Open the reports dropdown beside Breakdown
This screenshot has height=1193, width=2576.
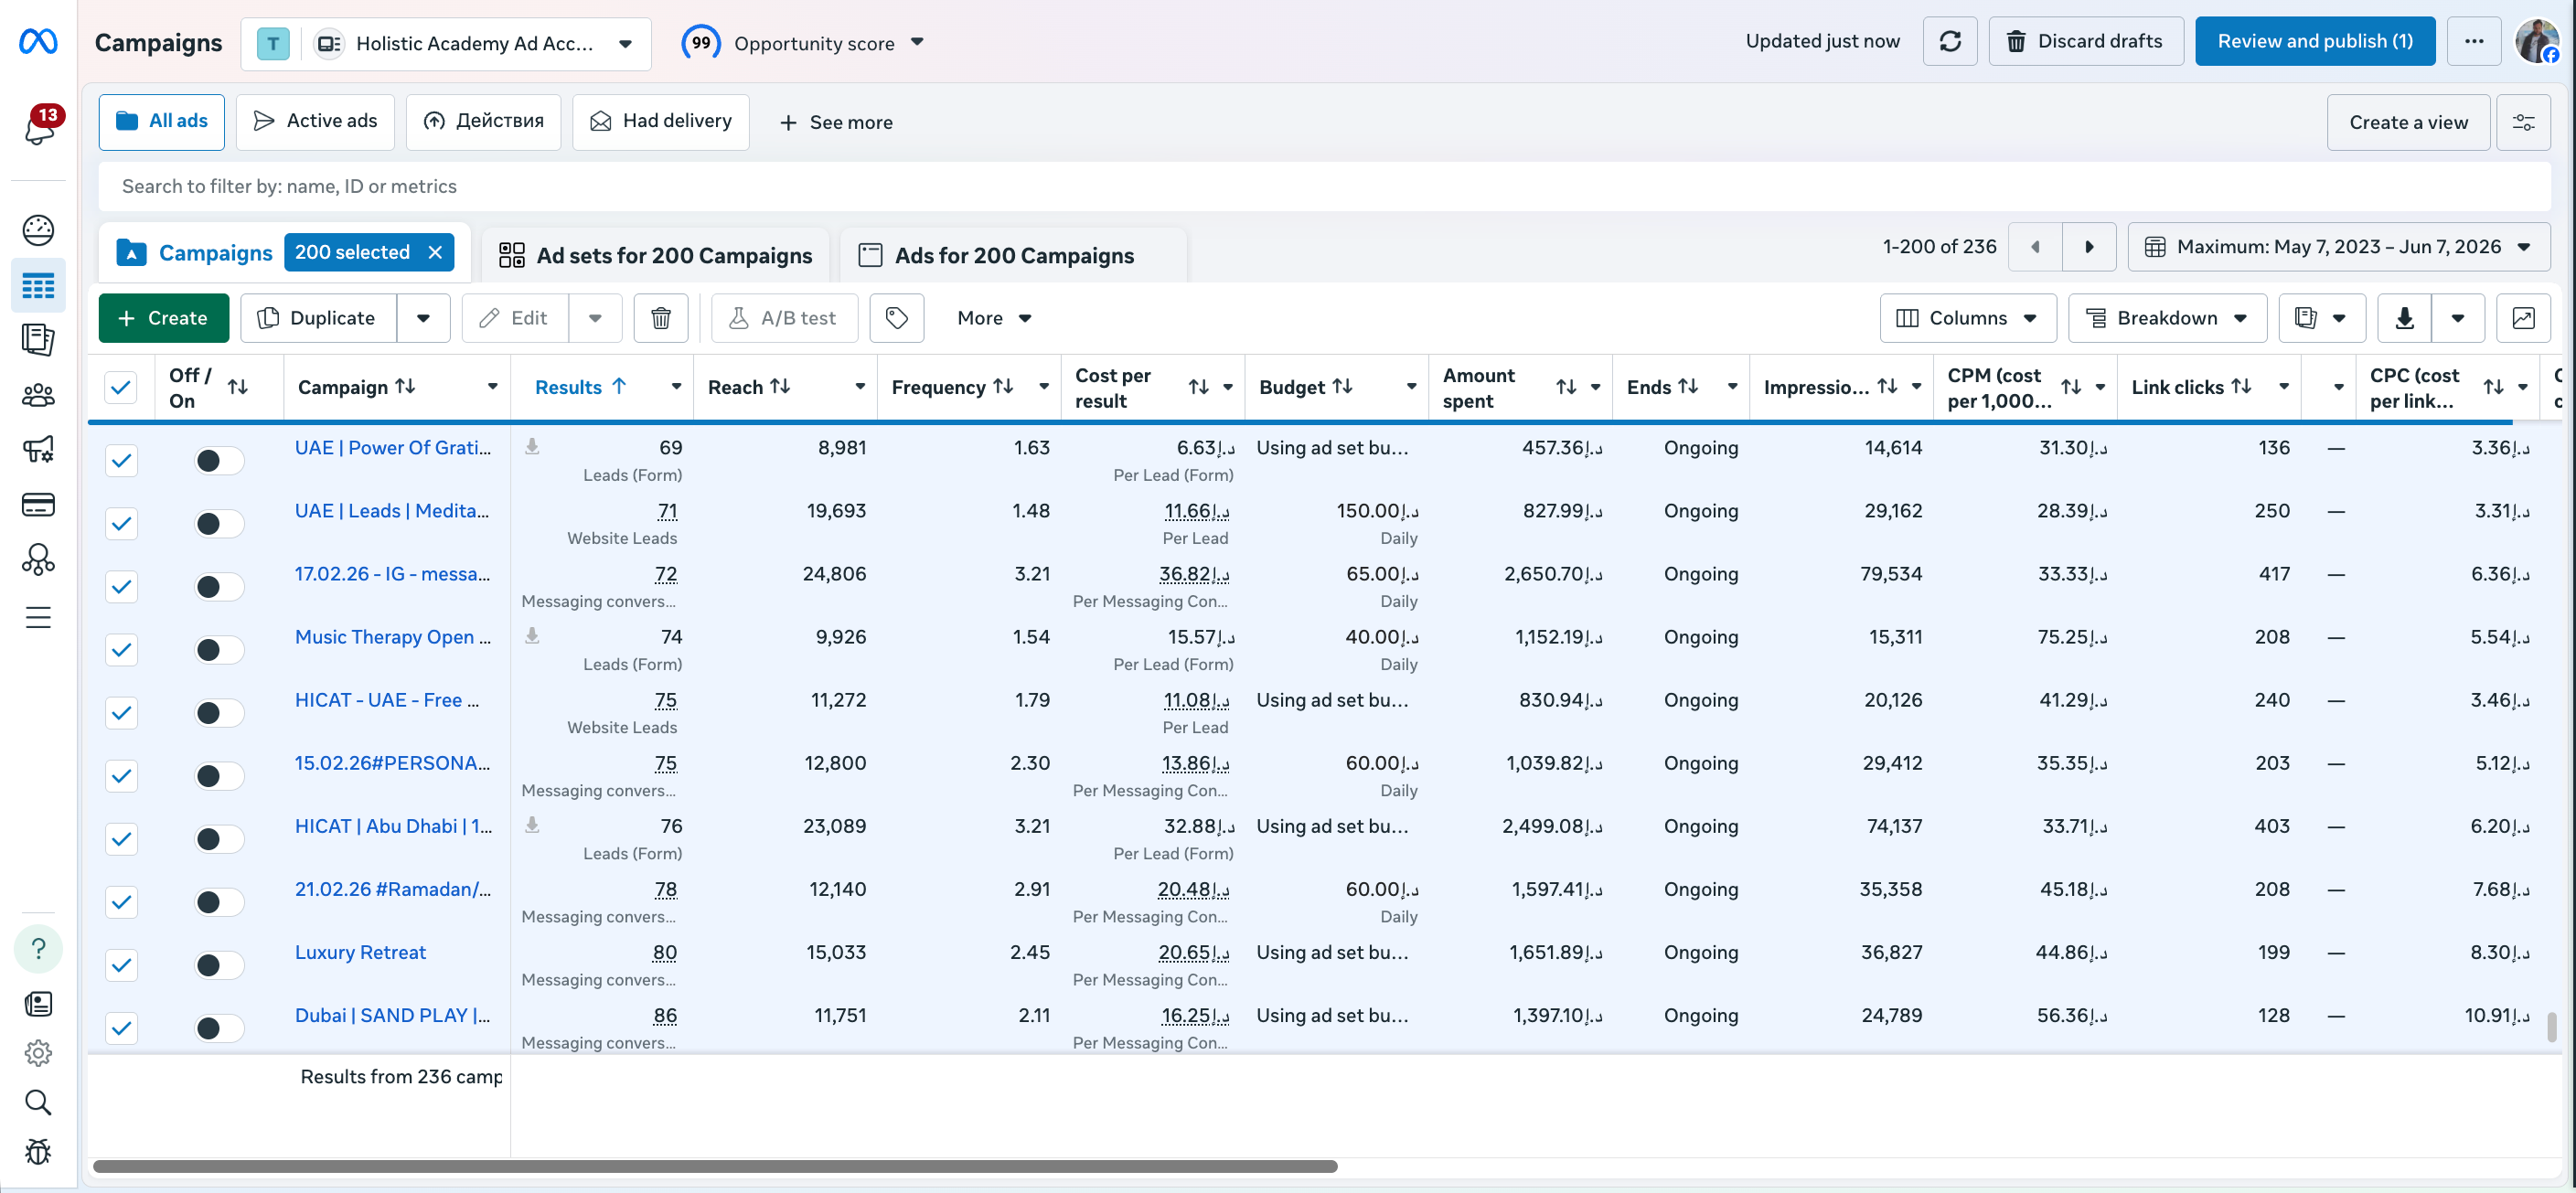pyautogui.click(x=2322, y=318)
